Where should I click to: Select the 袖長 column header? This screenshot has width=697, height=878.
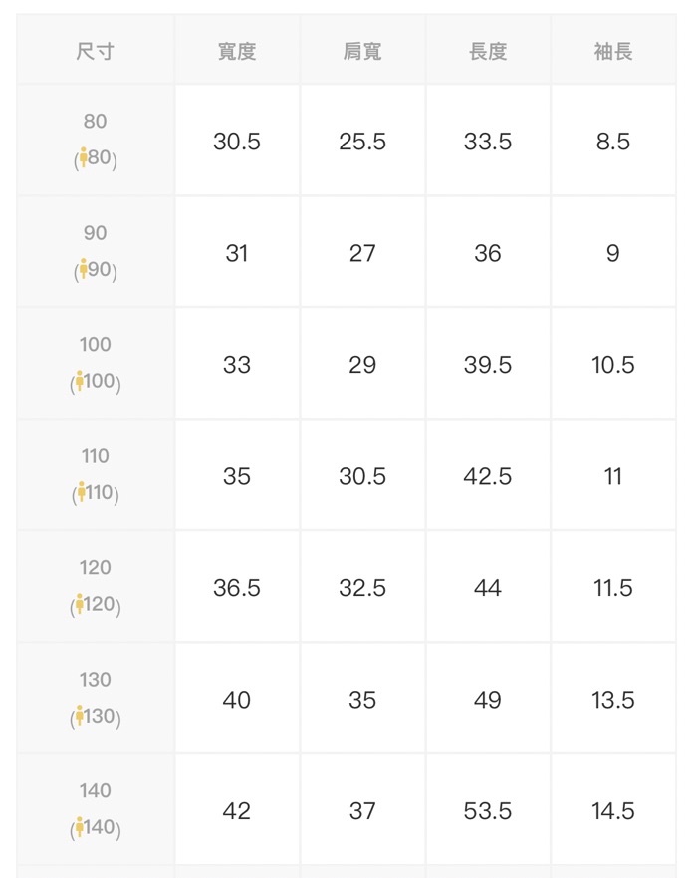pyautogui.click(x=613, y=52)
